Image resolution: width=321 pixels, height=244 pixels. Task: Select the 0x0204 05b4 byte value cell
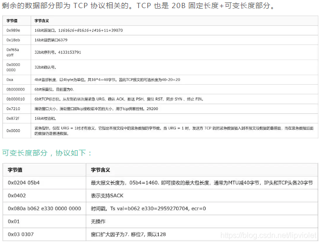tap(45, 183)
